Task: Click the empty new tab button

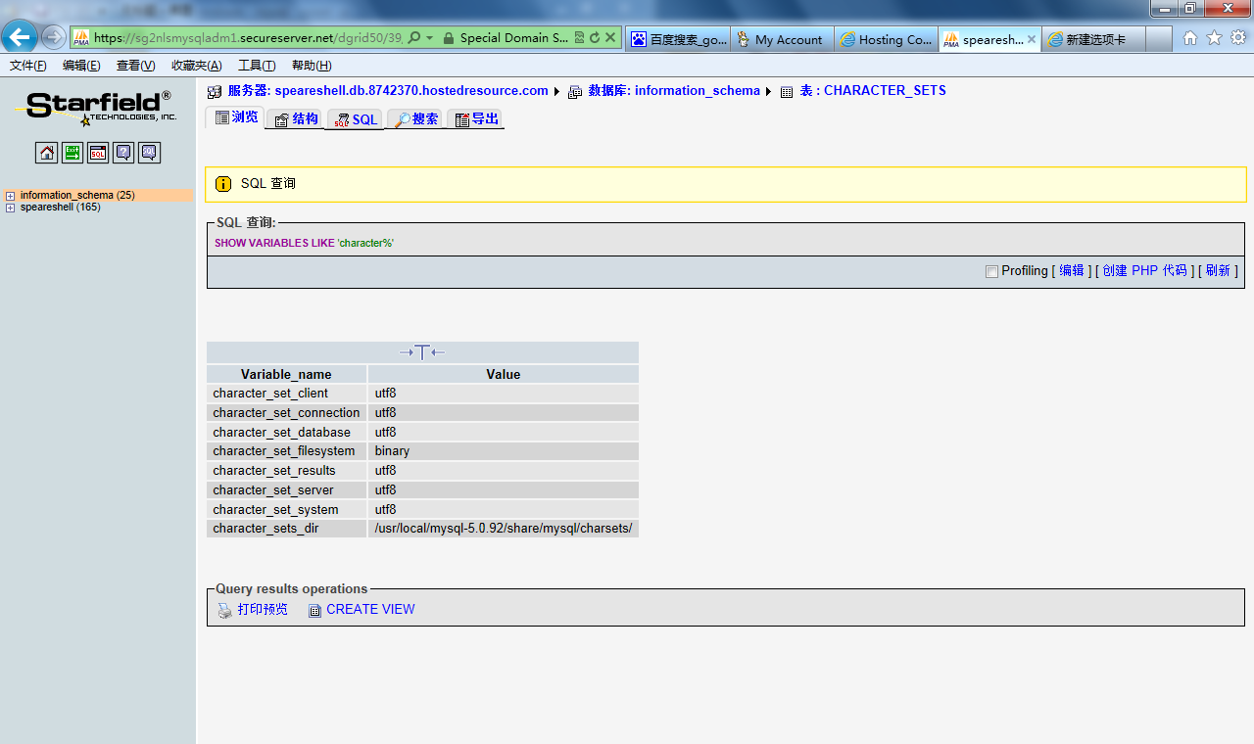Action: click(1159, 39)
